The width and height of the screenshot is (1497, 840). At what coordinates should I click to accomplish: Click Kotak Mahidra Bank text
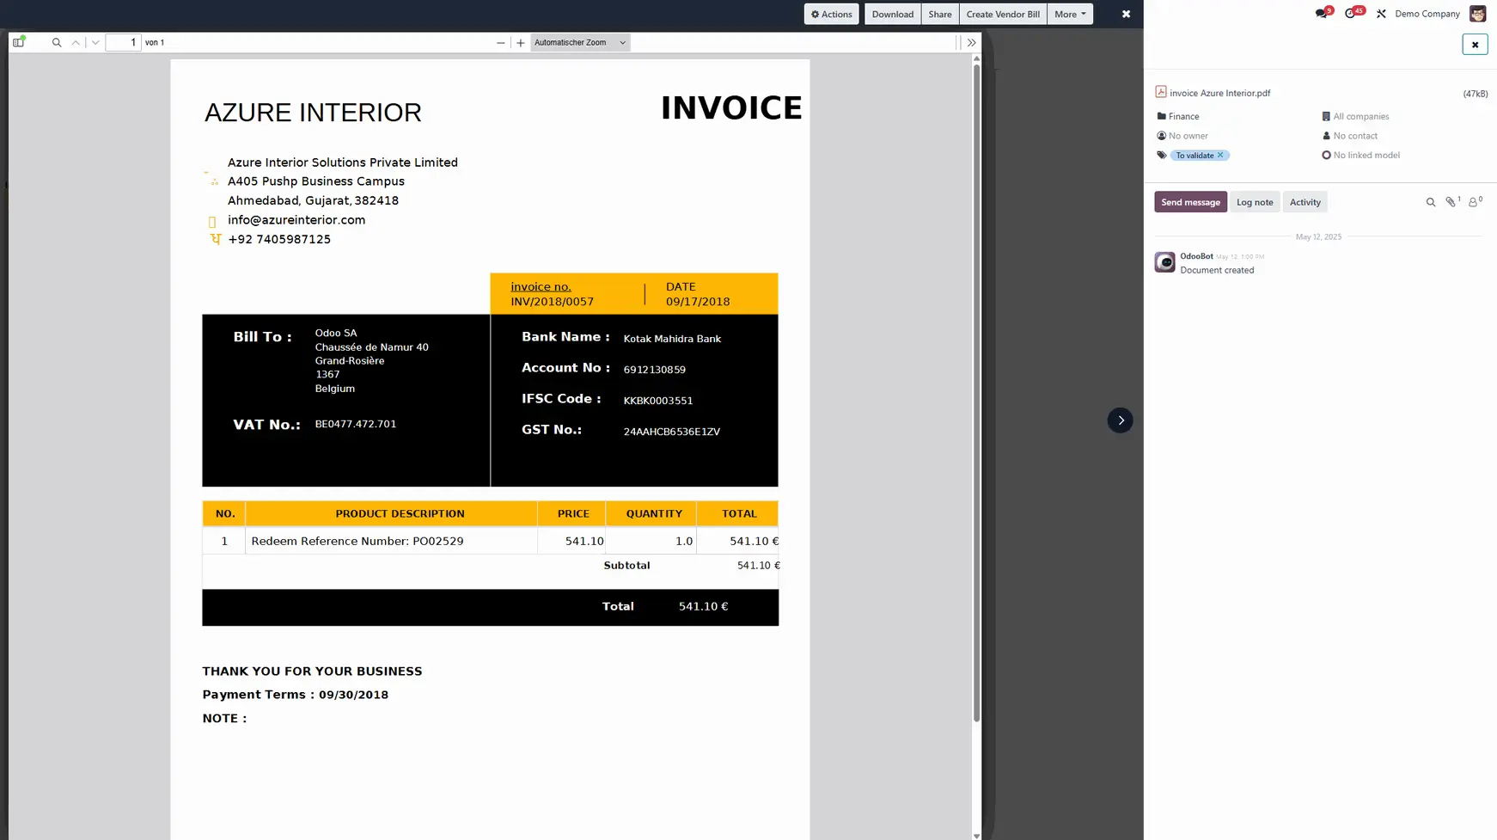pos(672,339)
